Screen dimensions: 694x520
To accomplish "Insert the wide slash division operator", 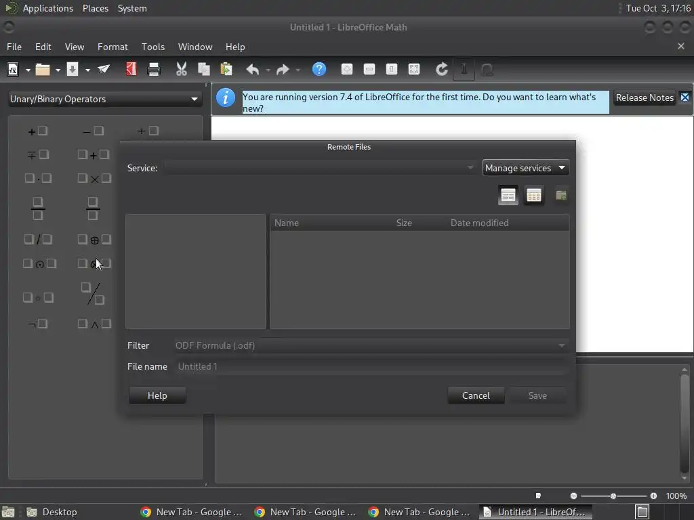I will tap(93, 294).
